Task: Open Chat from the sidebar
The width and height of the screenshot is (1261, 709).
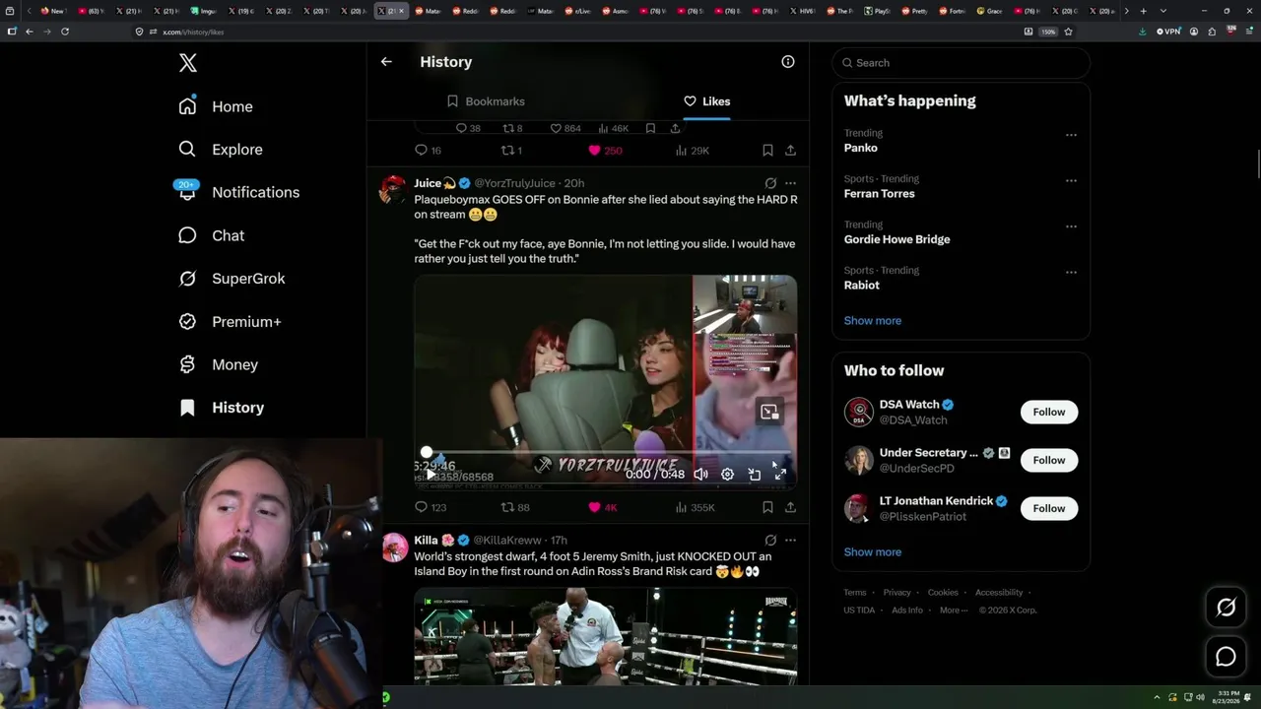Action: pyautogui.click(x=211, y=235)
